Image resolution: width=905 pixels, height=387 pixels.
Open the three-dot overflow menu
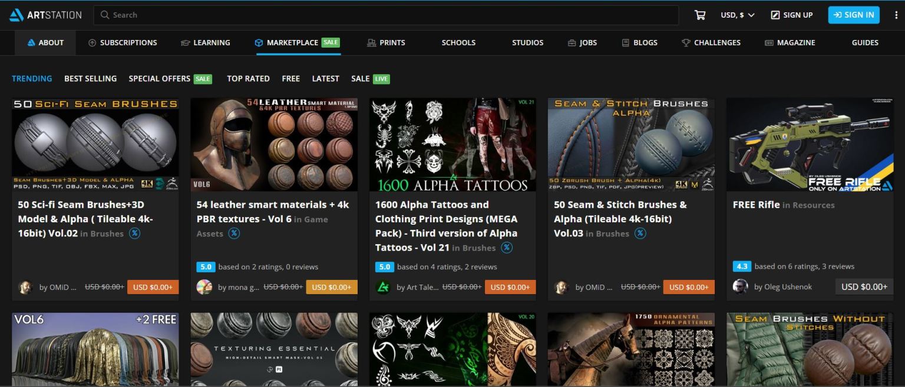coord(895,15)
